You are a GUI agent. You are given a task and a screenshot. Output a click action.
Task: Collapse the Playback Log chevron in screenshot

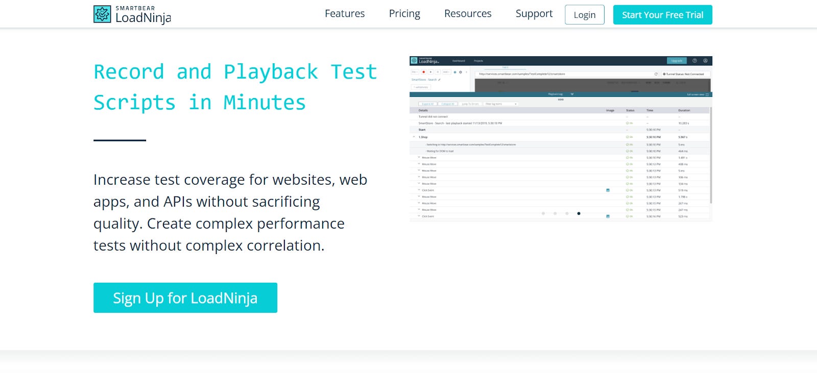click(x=572, y=94)
